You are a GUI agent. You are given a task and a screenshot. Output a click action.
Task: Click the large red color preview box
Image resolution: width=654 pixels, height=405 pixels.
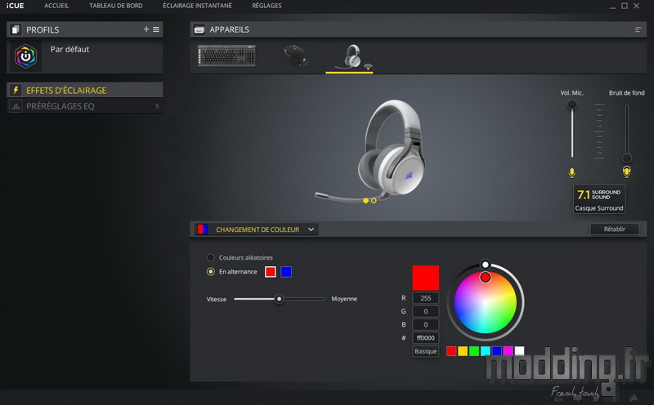[425, 278]
